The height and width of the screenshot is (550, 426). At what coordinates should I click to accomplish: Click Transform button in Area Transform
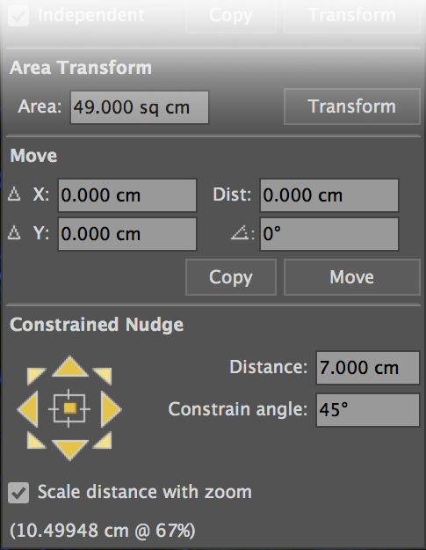tap(352, 106)
